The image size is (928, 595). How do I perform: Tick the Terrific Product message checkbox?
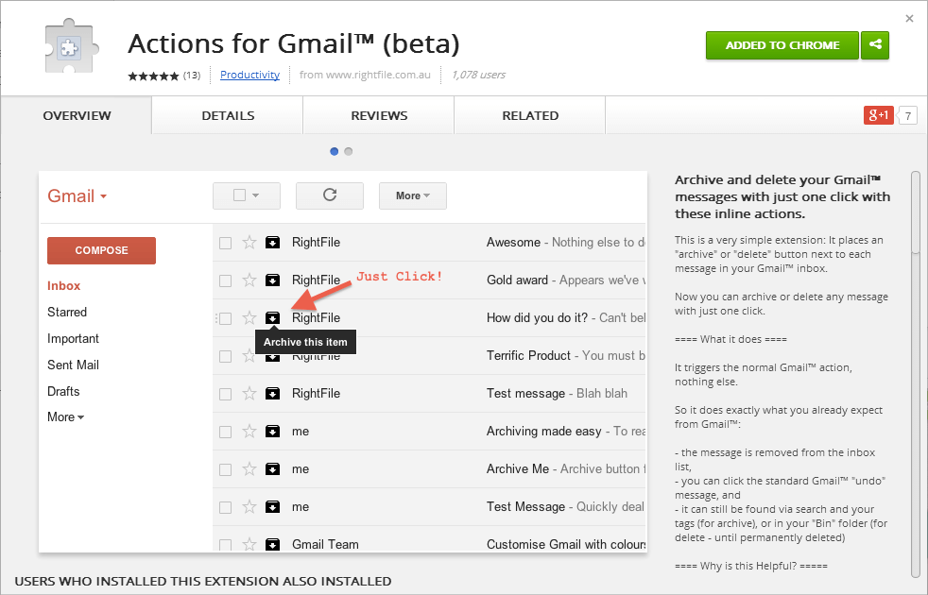point(226,357)
